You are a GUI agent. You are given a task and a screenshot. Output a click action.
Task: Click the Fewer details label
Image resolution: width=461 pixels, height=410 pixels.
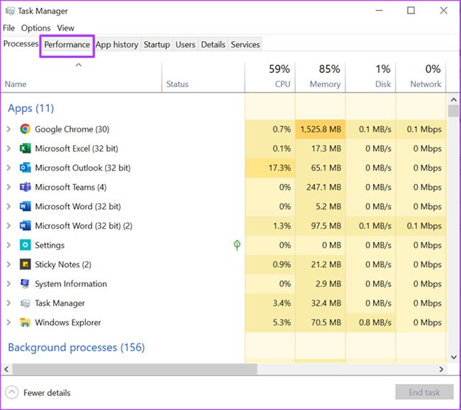[x=47, y=393]
